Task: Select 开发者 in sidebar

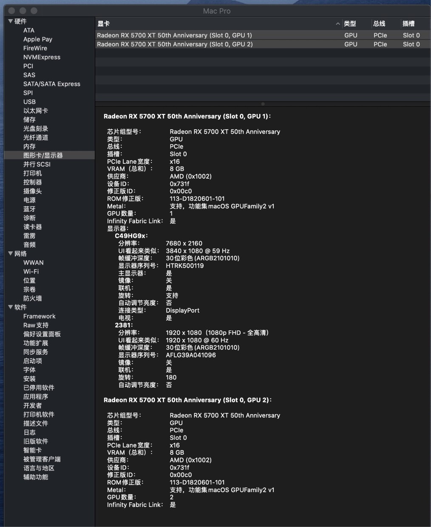Action: tap(32, 405)
